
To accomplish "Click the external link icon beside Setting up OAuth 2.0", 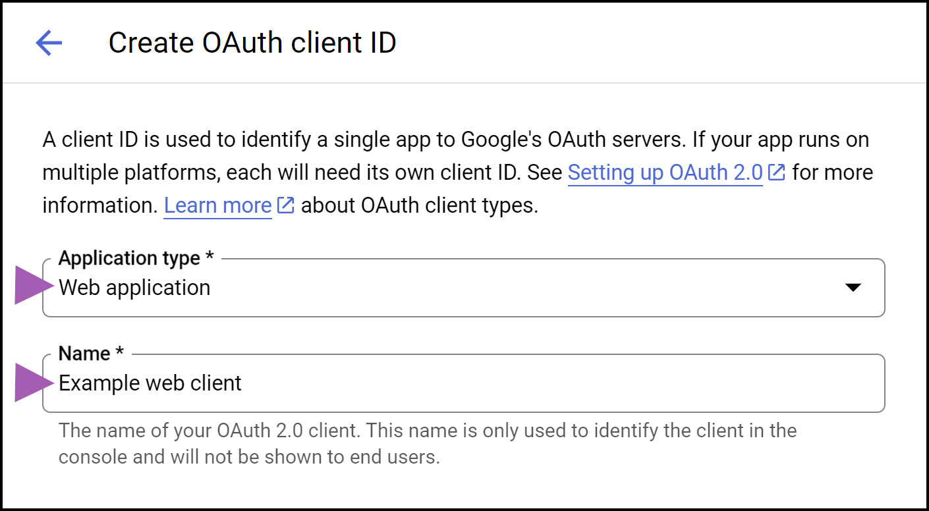I will pos(775,171).
